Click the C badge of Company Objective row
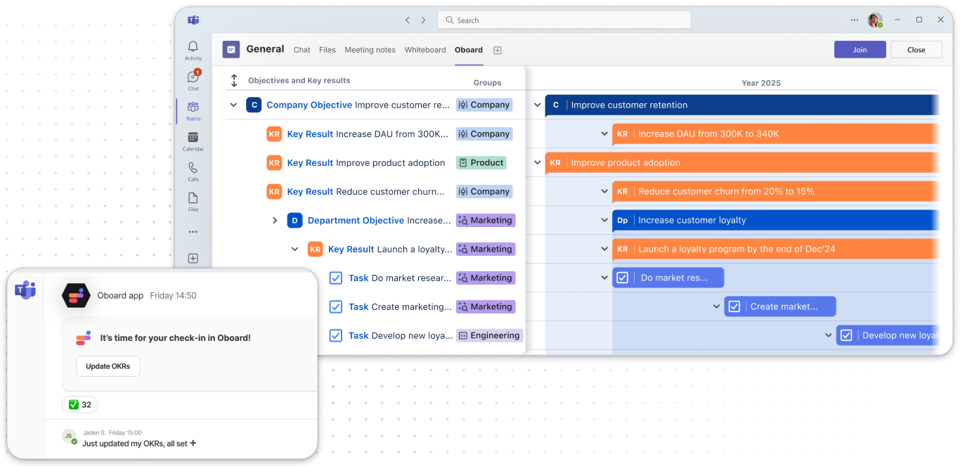Viewport: 960px width, 466px height. tap(254, 105)
